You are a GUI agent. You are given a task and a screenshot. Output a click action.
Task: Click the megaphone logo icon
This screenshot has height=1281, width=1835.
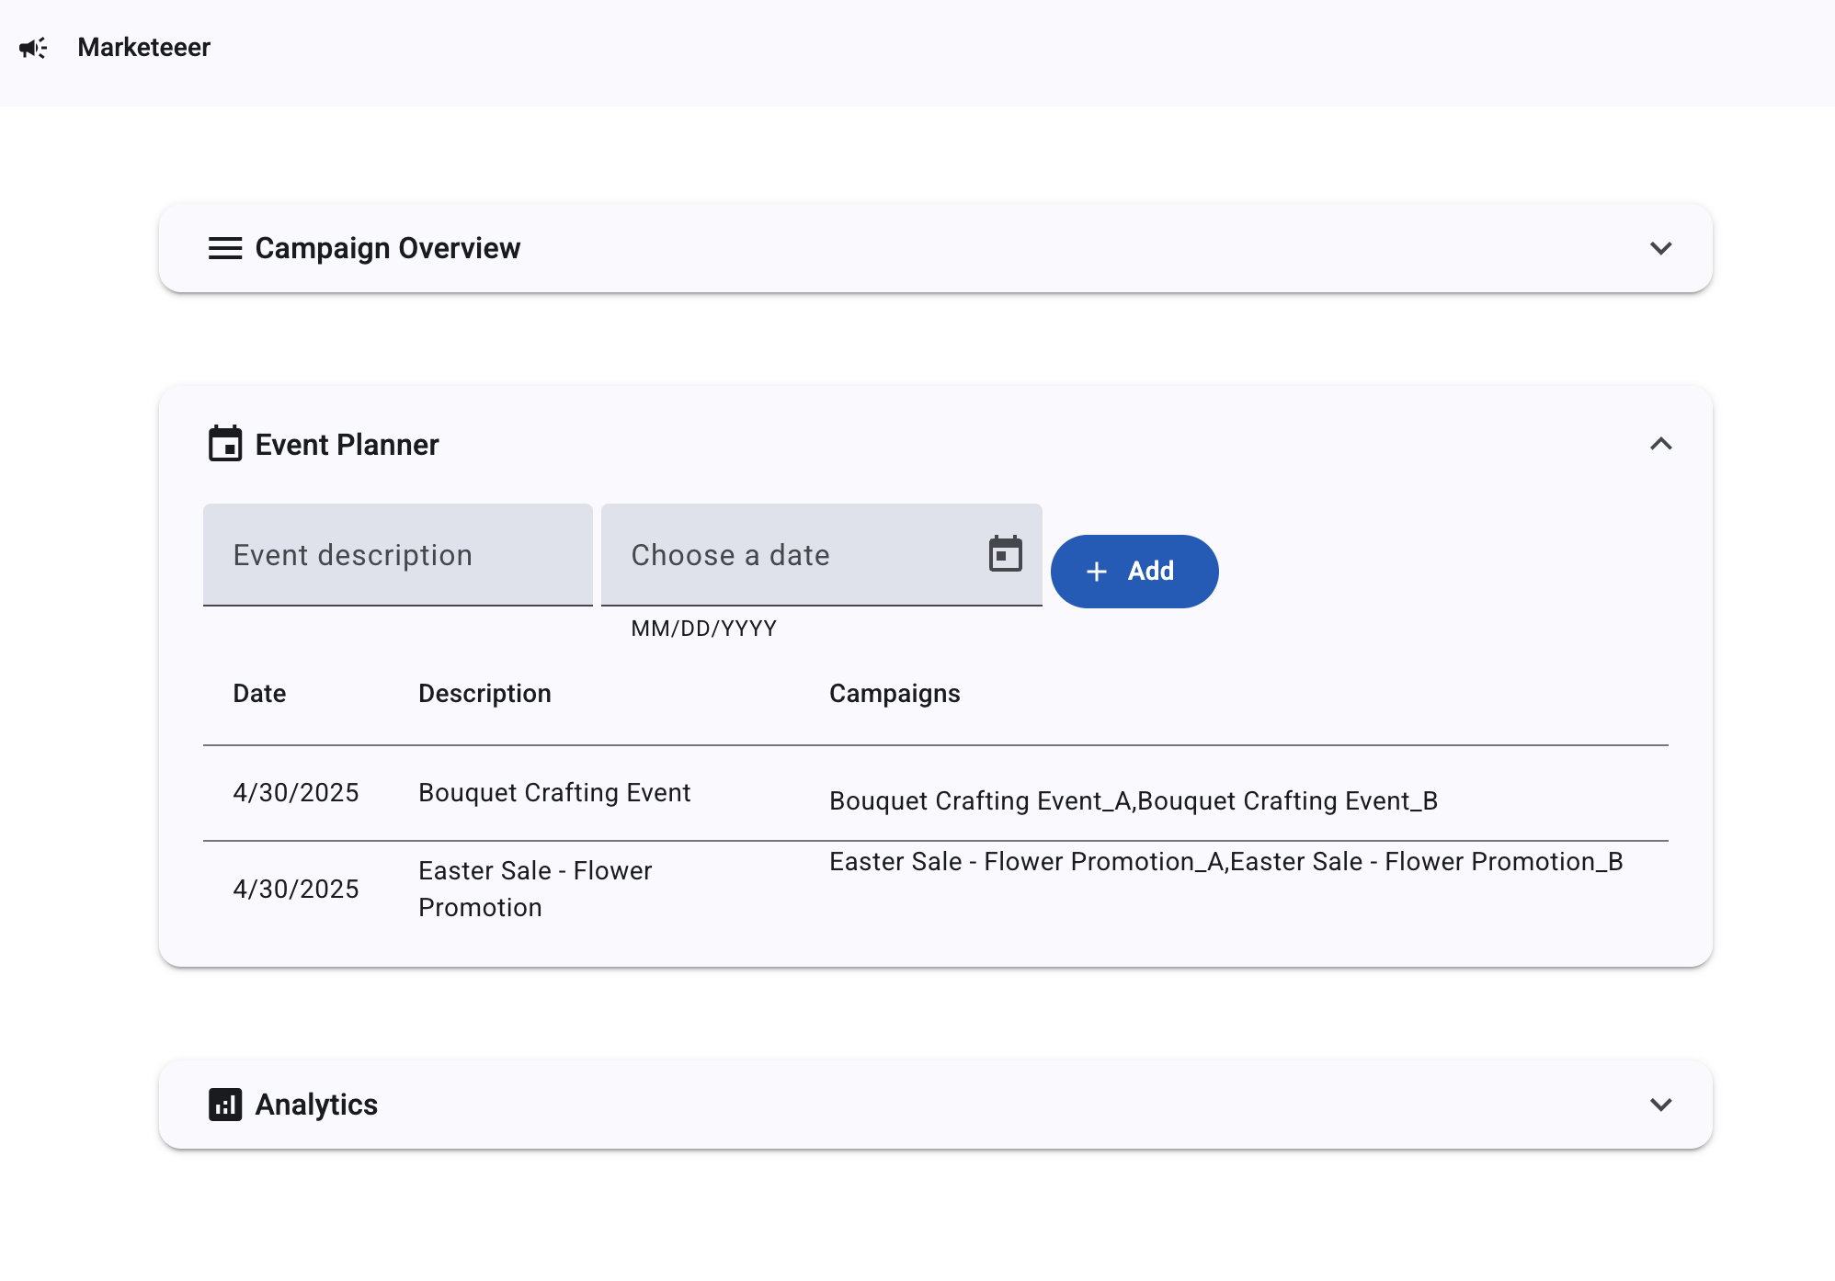coord(33,48)
